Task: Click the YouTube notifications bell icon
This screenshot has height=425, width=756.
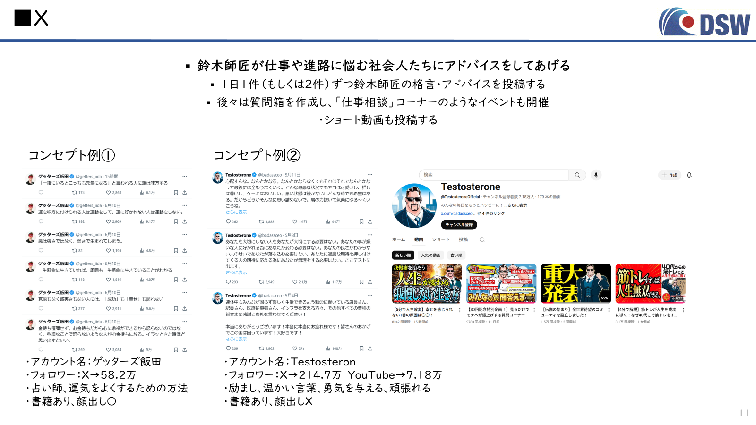Action: pyautogui.click(x=689, y=175)
